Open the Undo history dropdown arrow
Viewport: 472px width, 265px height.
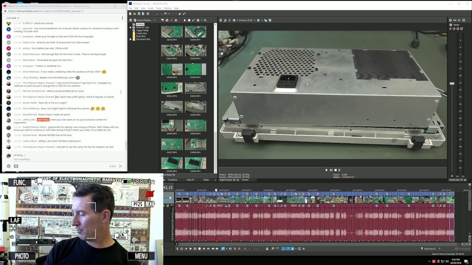tap(169, 14)
